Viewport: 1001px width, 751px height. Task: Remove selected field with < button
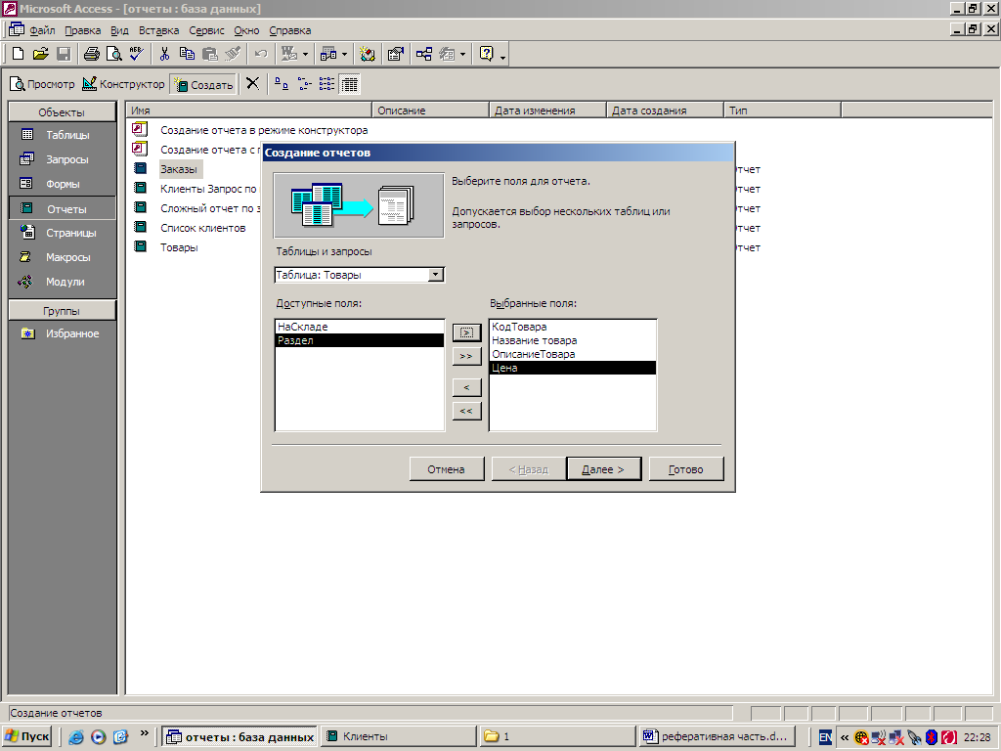(x=466, y=387)
